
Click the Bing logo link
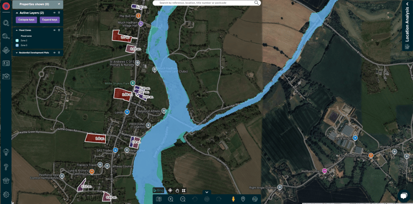pos(159,190)
